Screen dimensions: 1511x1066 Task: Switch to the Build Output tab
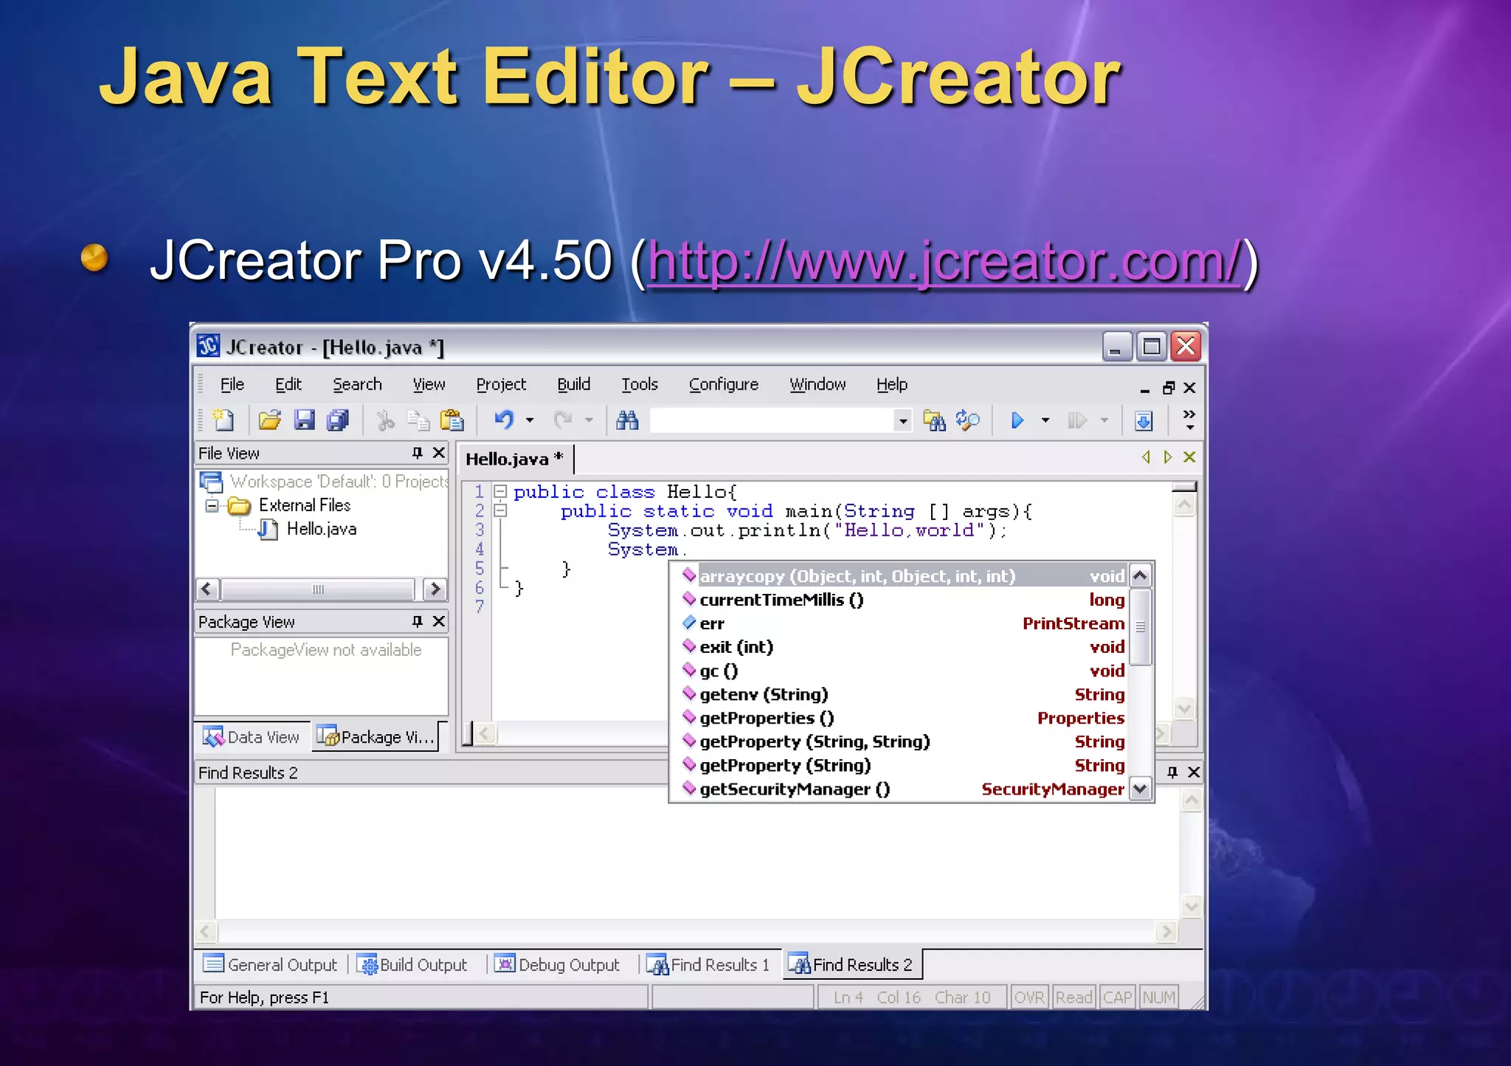click(x=412, y=964)
